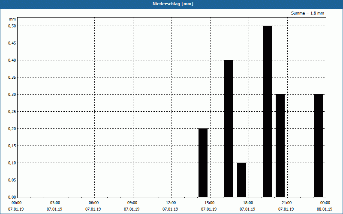The image size is (343, 214).
Task: Select the last 0,30 mm bar ending at midnight
Action: click(319, 146)
